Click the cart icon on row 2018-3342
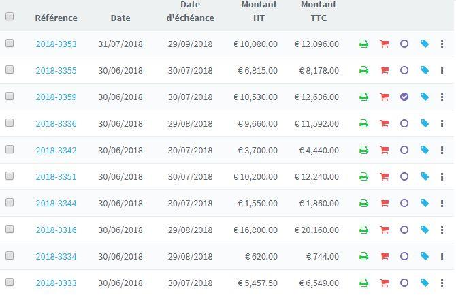 coord(384,151)
